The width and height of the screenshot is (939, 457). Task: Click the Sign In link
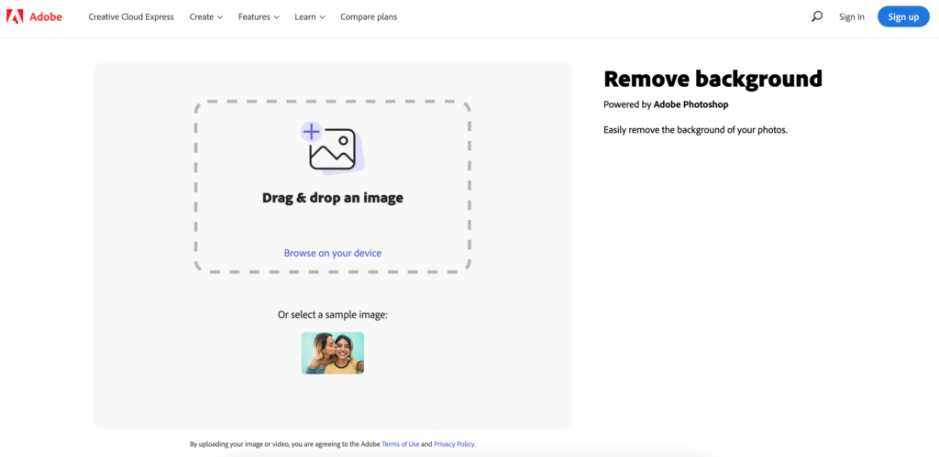click(x=851, y=16)
